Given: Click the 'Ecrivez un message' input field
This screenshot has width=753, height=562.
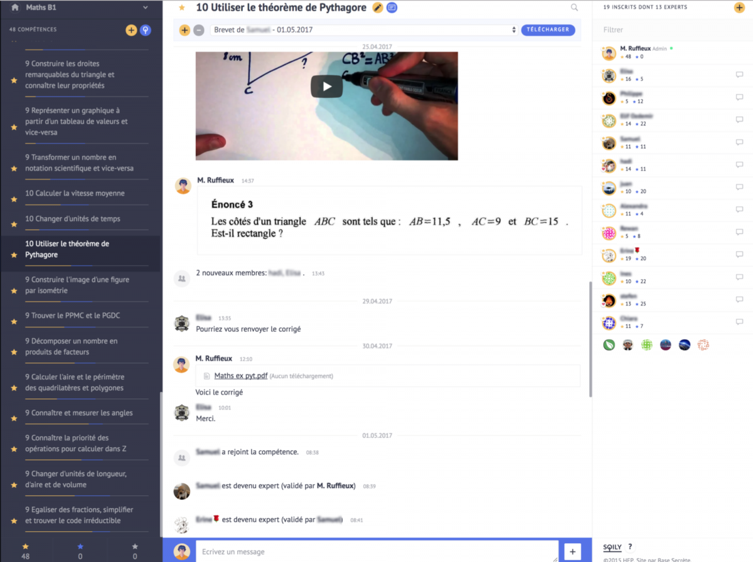Looking at the screenshot, I should (376, 551).
